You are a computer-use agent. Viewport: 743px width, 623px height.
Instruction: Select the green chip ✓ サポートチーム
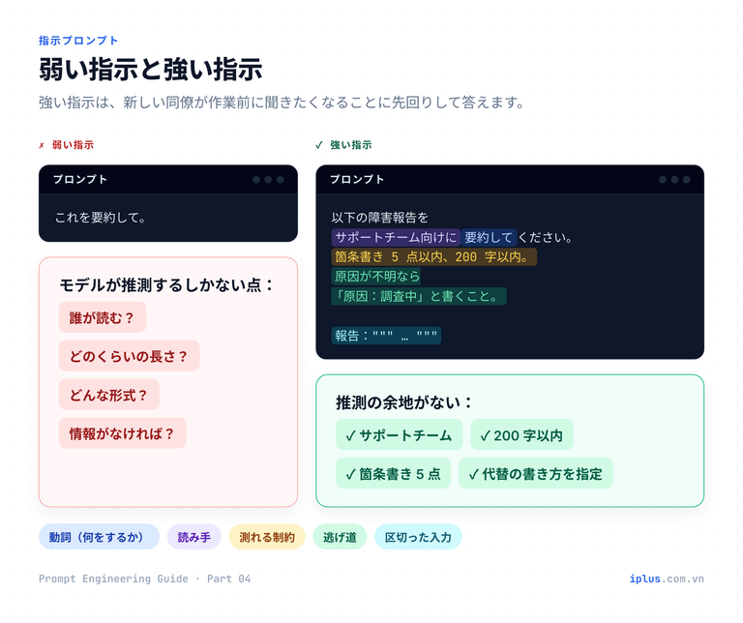click(x=399, y=435)
